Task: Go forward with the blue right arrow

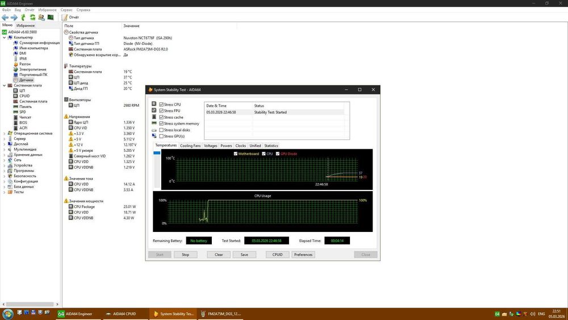Action: click(14, 18)
